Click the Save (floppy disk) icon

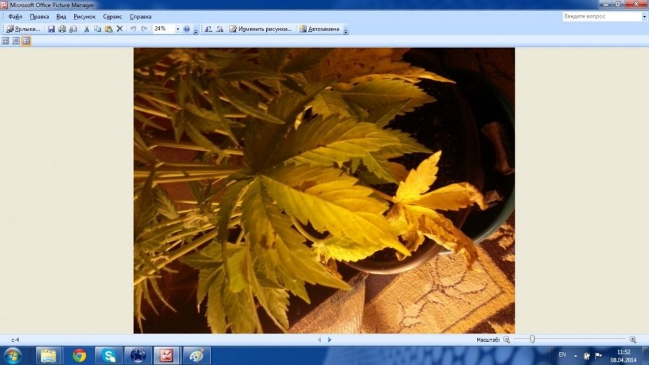pos(51,29)
